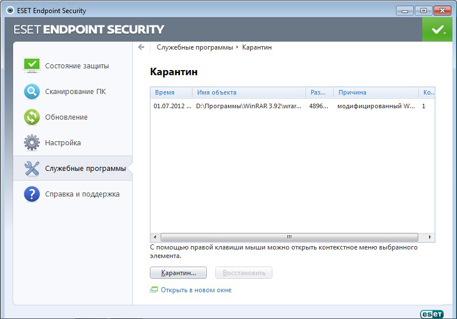Go to Сканирование ПК section
The height and width of the screenshot is (319, 457).
(76, 91)
